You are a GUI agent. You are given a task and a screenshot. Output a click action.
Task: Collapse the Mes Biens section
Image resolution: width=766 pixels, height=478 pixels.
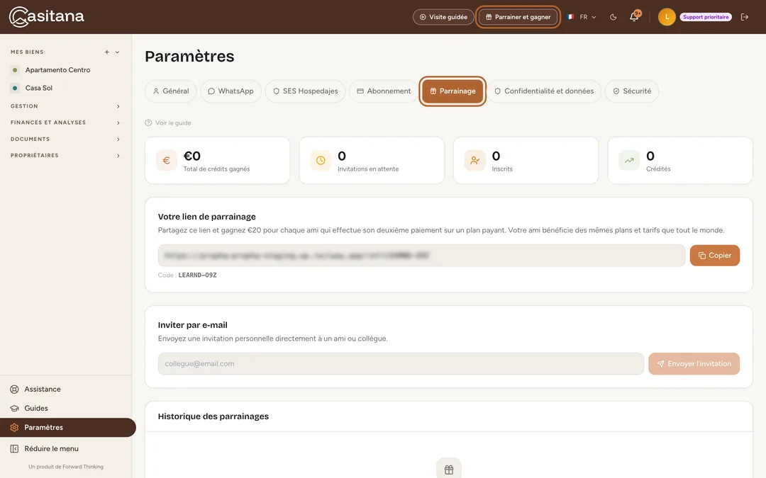117,52
